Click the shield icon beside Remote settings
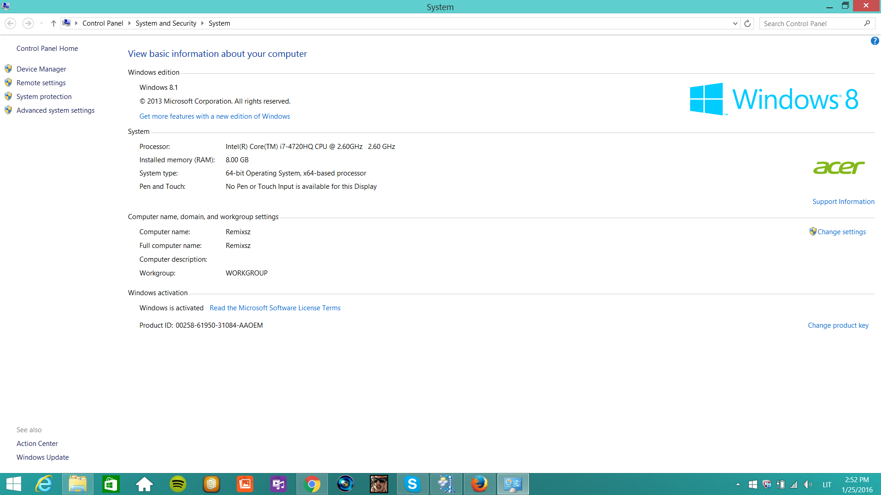The image size is (881, 495). coord(8,82)
